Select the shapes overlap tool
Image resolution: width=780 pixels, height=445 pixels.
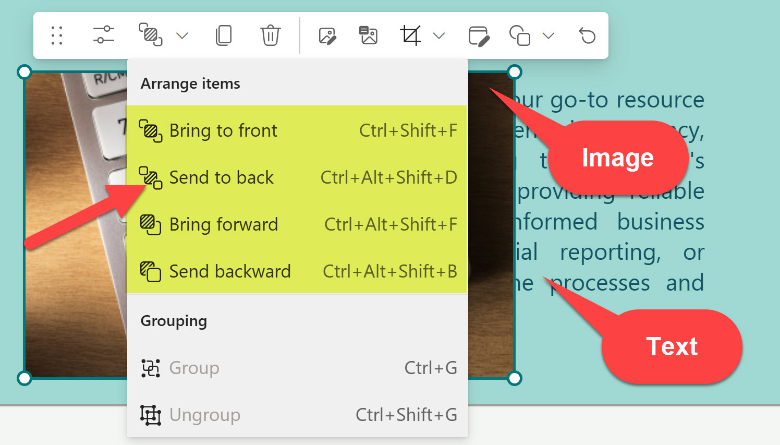(x=520, y=35)
